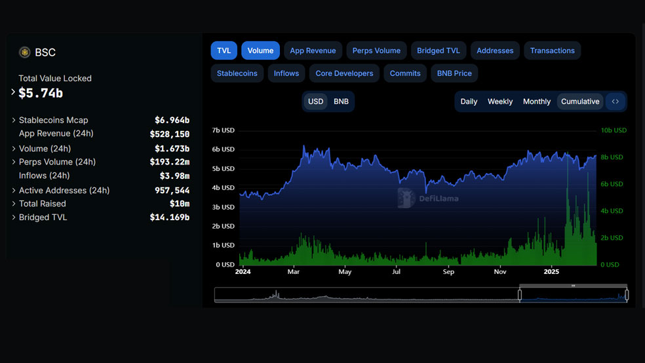The image size is (645, 363).
Task: Show the BNB Price chart
Action: tap(454, 73)
